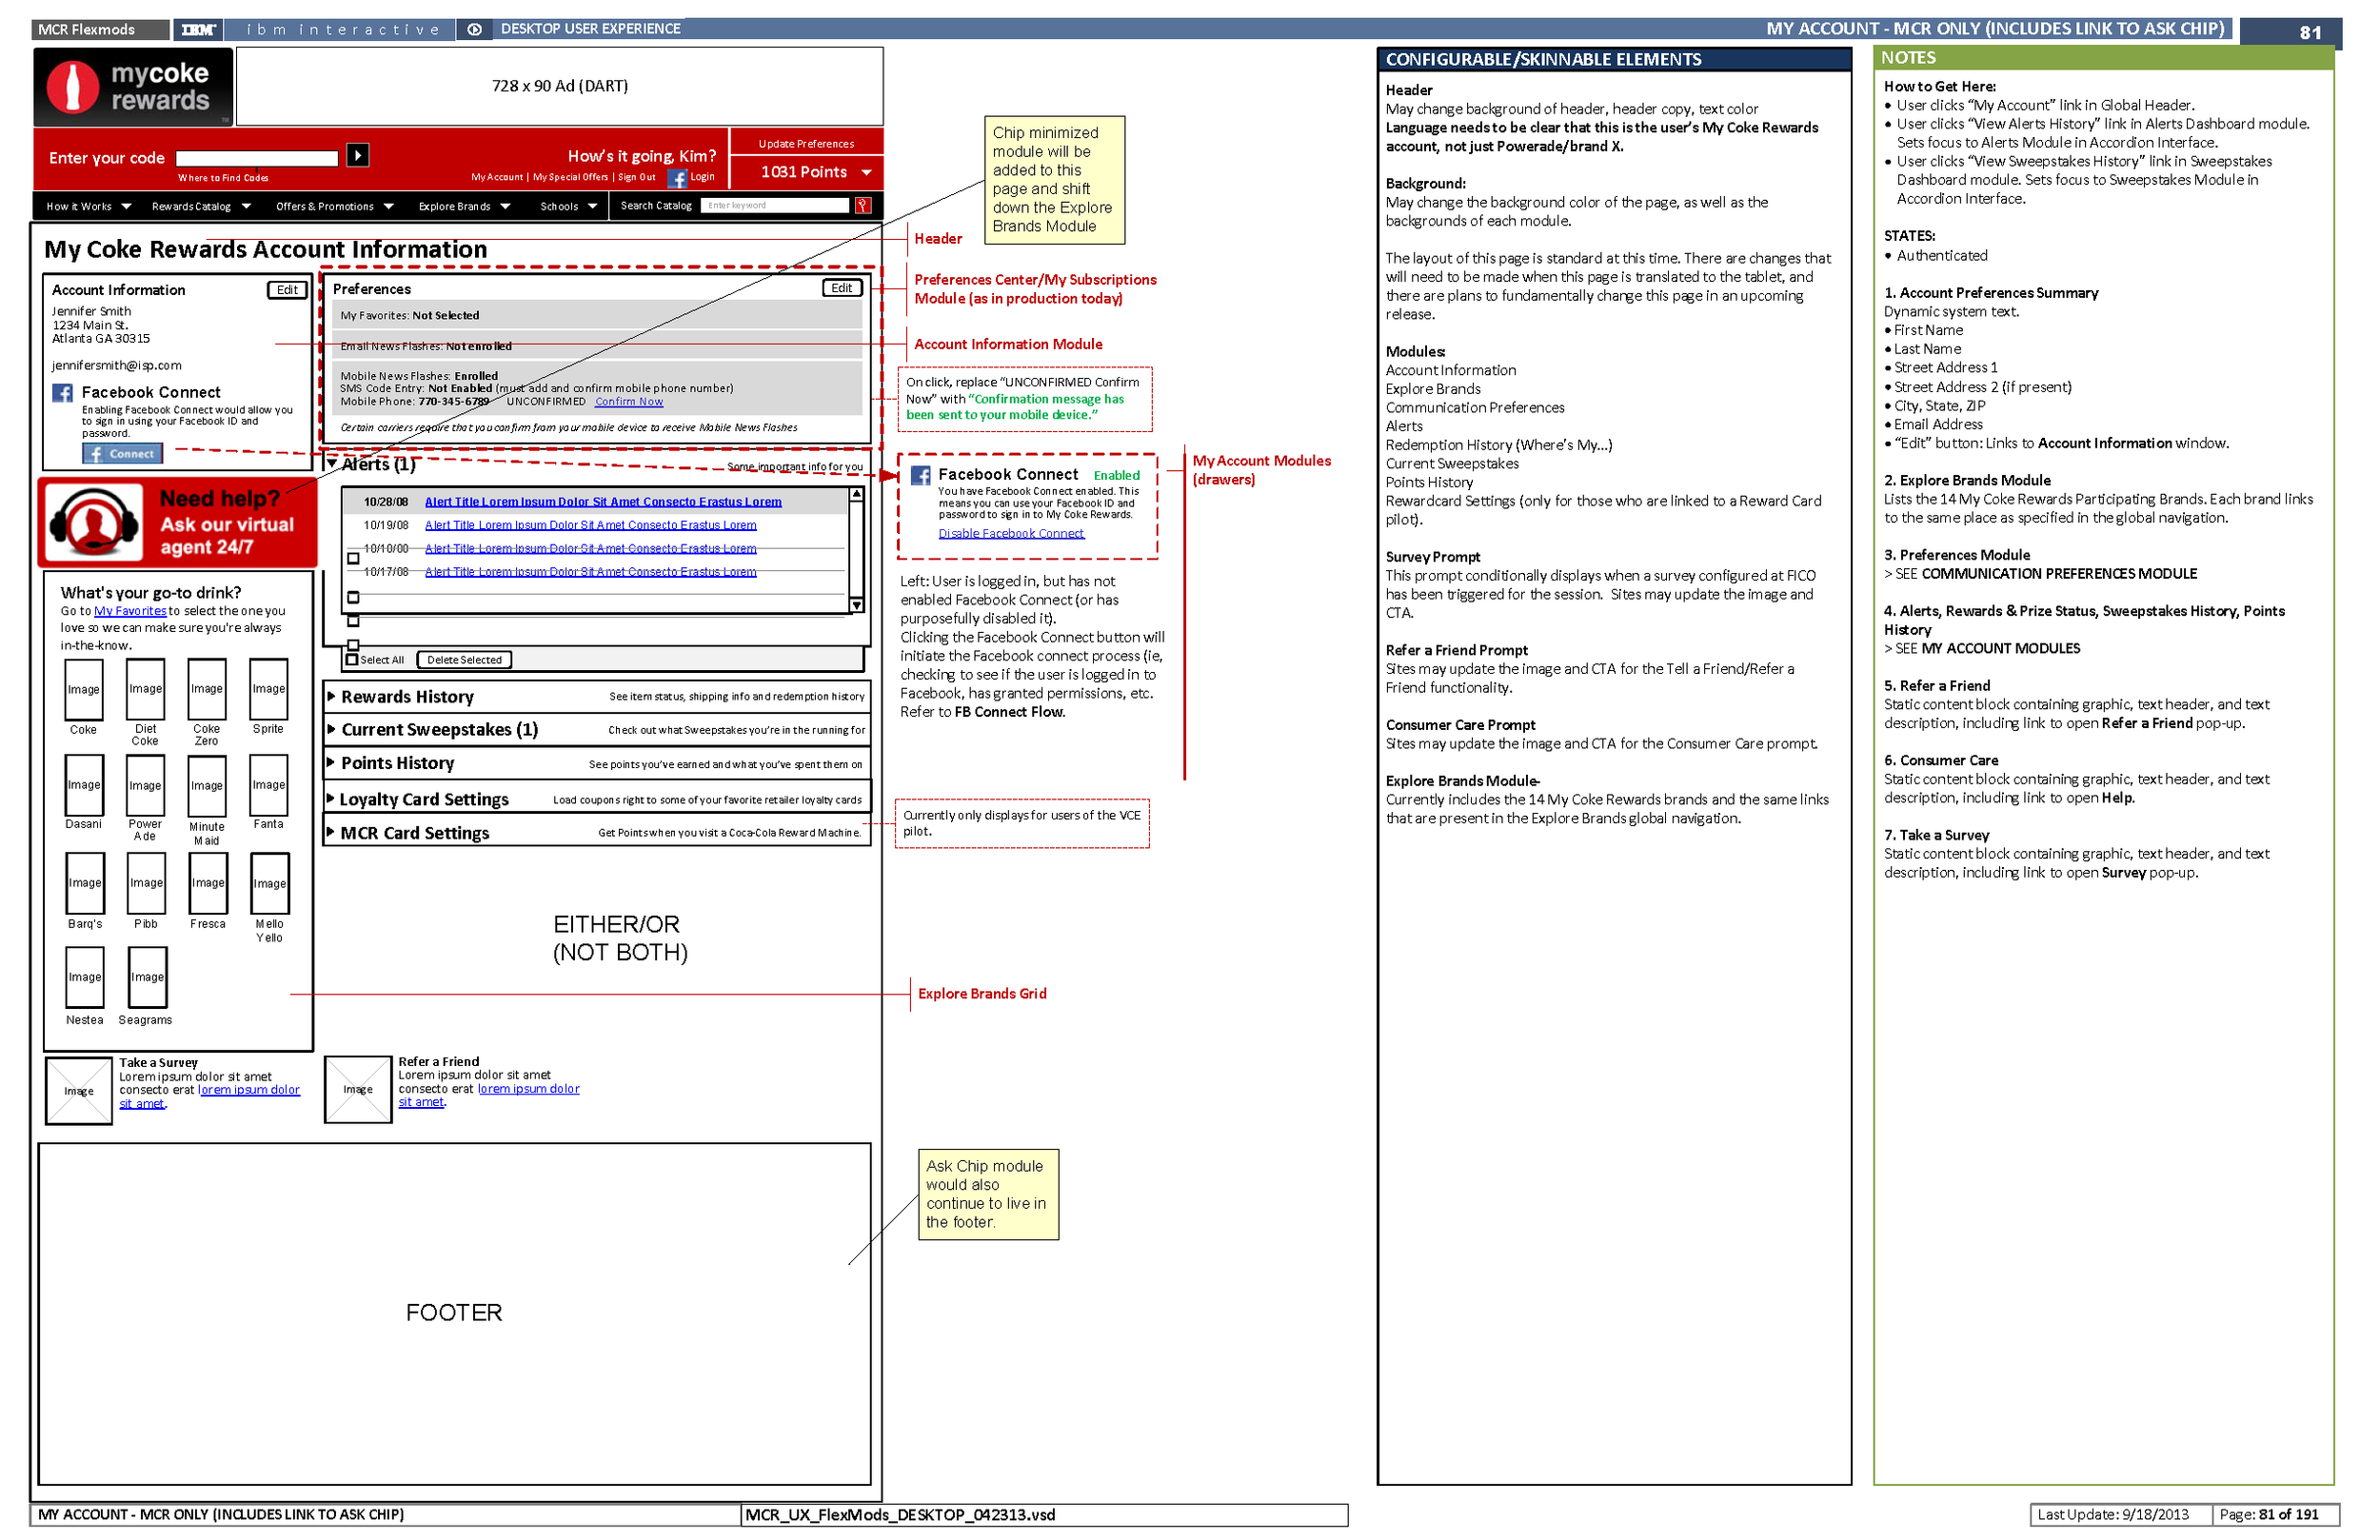
Task: Expand the Rewards History drawer
Action: 331,696
